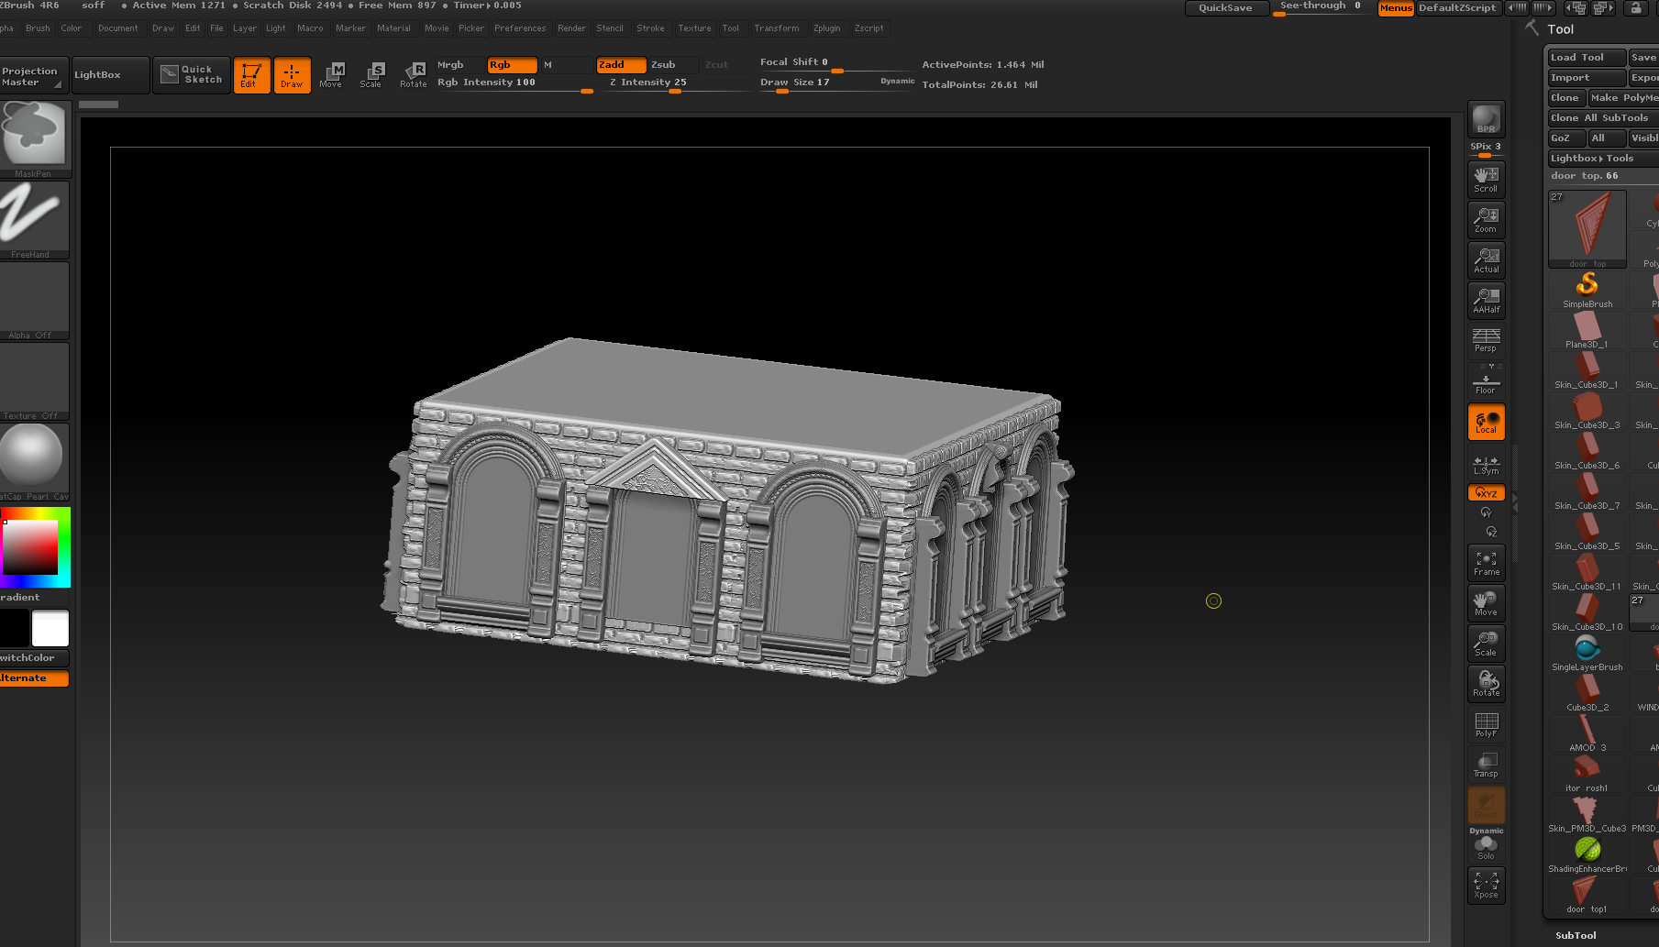The image size is (1659, 947).
Task: Click the AAHalf view icon
Action: pos(1486,300)
